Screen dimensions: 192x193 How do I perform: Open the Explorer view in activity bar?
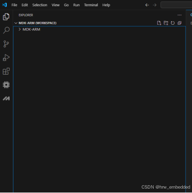tap(6, 17)
